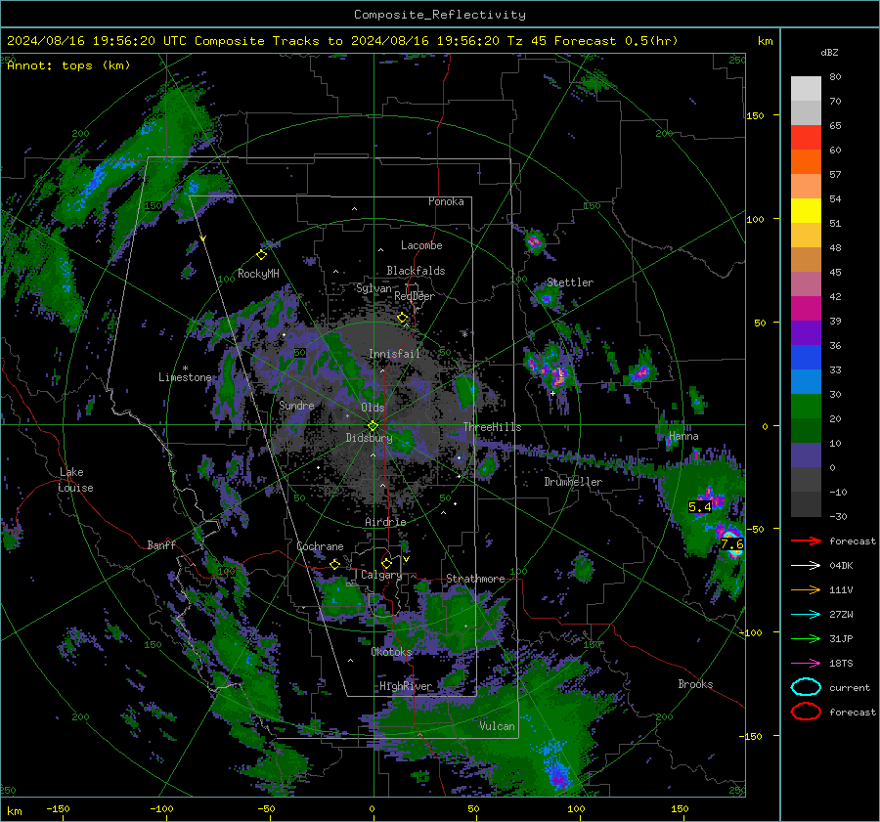880x822 pixels.
Task: Click the yellow diamond marker below Cochrane
Action: [334, 564]
